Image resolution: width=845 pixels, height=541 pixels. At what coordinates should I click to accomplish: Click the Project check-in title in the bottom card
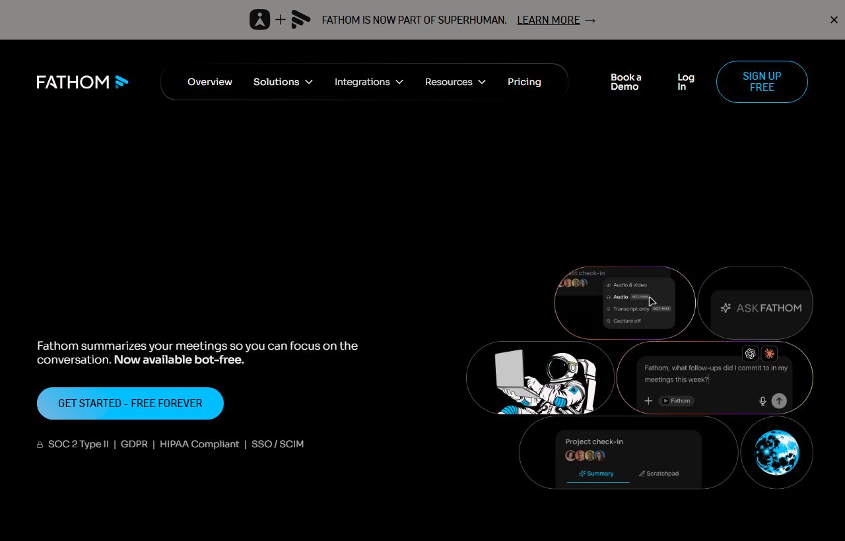pos(594,441)
